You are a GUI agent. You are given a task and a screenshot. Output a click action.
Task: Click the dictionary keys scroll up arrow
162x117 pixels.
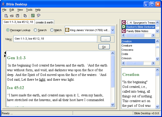pos(157,41)
